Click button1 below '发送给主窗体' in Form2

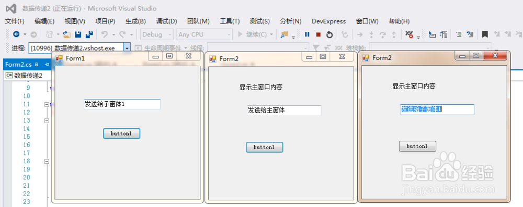(265, 147)
